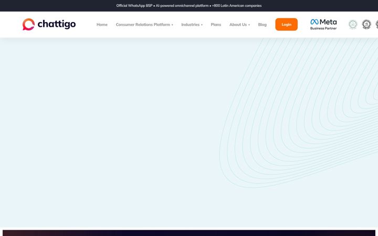
Task: Go to the Plans page
Action: click(x=216, y=25)
